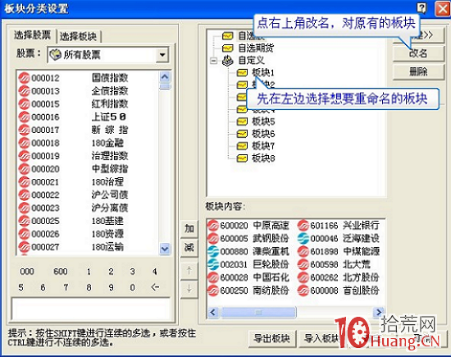Switch to the 选择板块 tab
The height and width of the screenshot is (357, 451).
click(78, 36)
